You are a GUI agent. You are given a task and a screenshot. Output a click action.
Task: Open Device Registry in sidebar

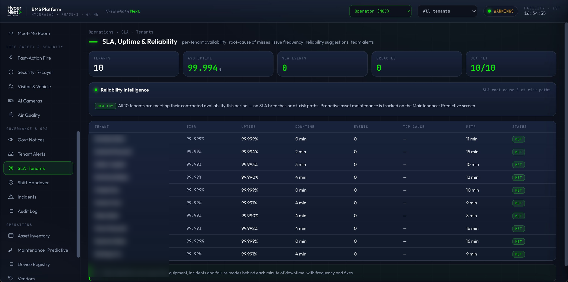38,264
